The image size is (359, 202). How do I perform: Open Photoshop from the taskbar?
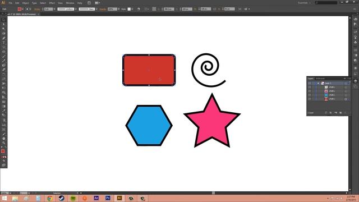[108, 198]
